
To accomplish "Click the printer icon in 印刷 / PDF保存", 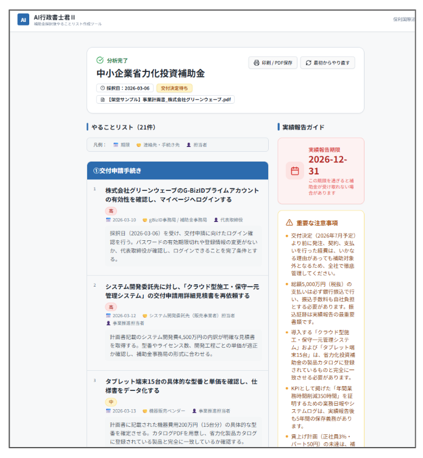I will (256, 63).
